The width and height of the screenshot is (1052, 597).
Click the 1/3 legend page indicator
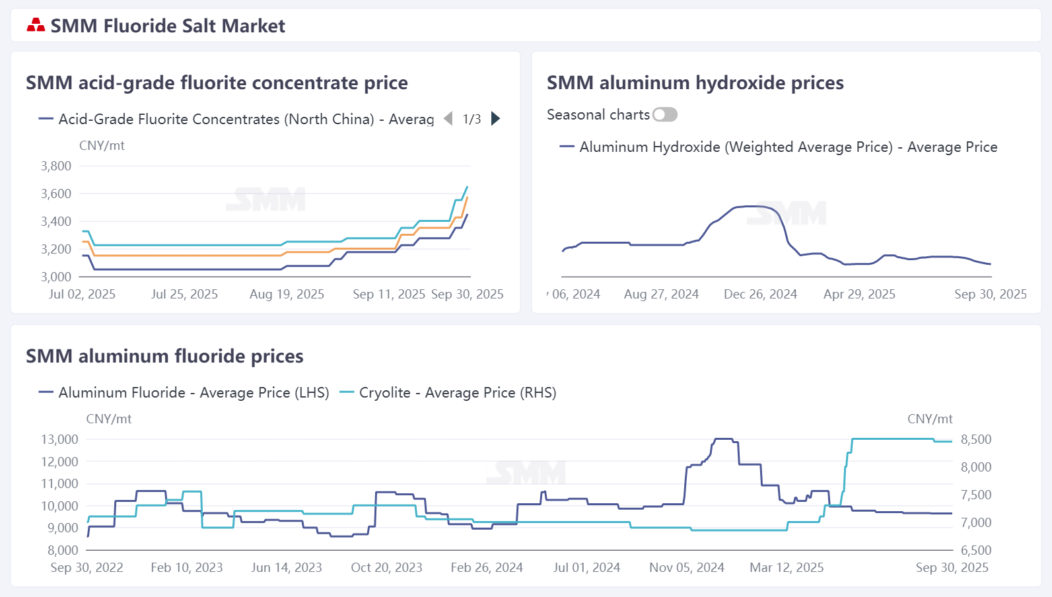472,119
